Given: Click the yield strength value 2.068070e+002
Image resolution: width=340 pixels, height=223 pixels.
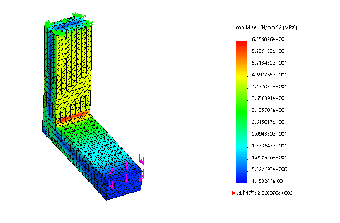Looking at the screenshot, I should coord(275,193).
